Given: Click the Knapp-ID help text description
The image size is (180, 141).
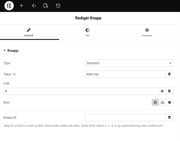Looking at the screenshot, I should [83, 126].
